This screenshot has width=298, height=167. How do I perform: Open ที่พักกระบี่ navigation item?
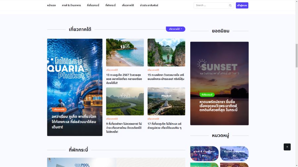click(x=111, y=5)
